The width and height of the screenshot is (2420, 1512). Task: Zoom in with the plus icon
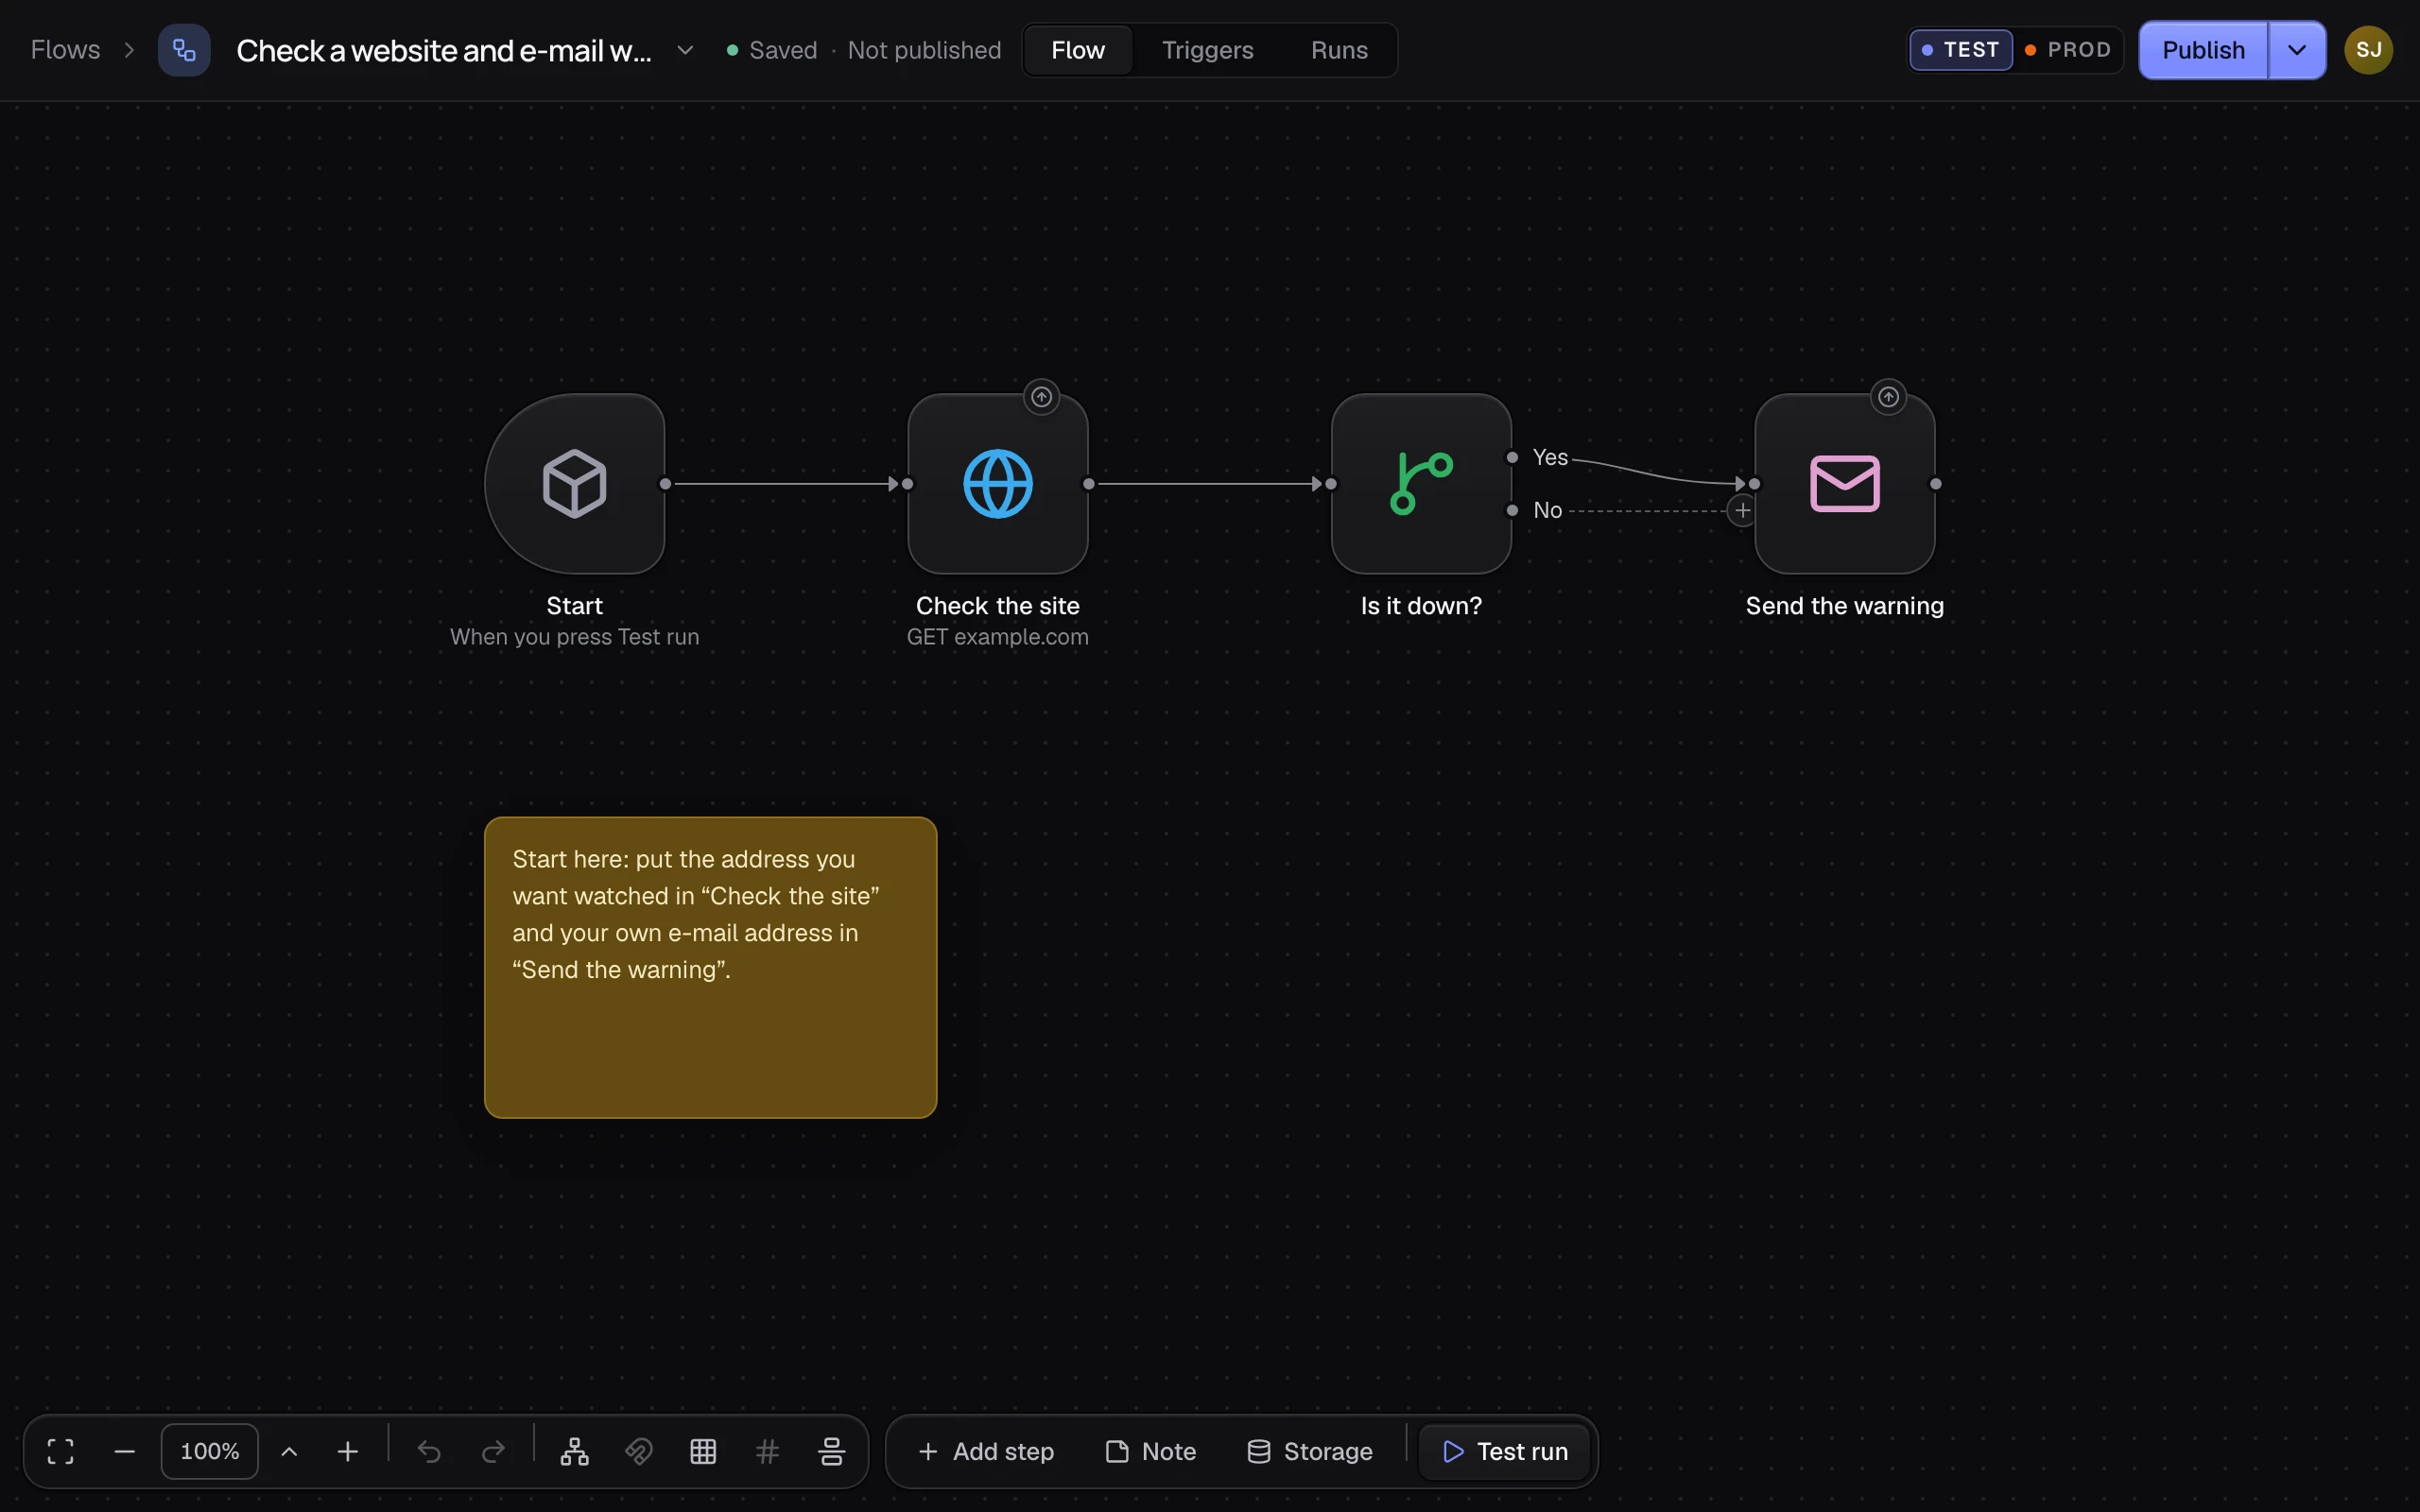pos(347,1451)
